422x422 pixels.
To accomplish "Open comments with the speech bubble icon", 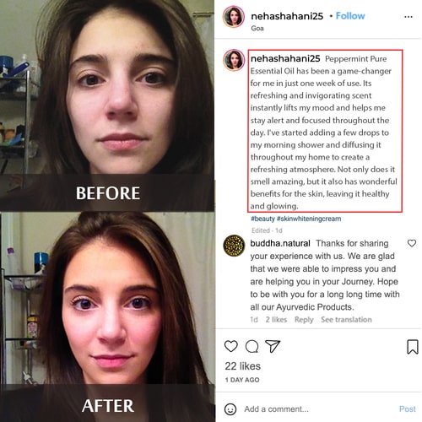I will tap(252, 346).
